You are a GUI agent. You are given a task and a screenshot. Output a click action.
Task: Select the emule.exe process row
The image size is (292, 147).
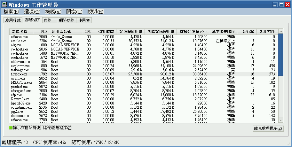coord(143,41)
